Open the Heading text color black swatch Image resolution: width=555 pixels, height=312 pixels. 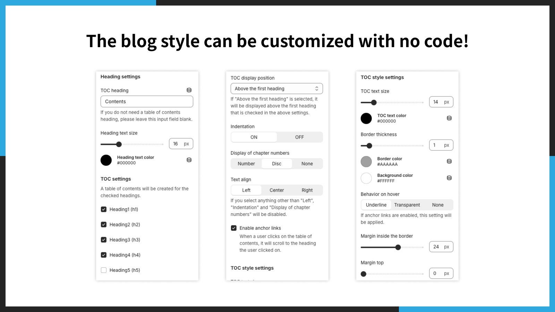tap(106, 160)
